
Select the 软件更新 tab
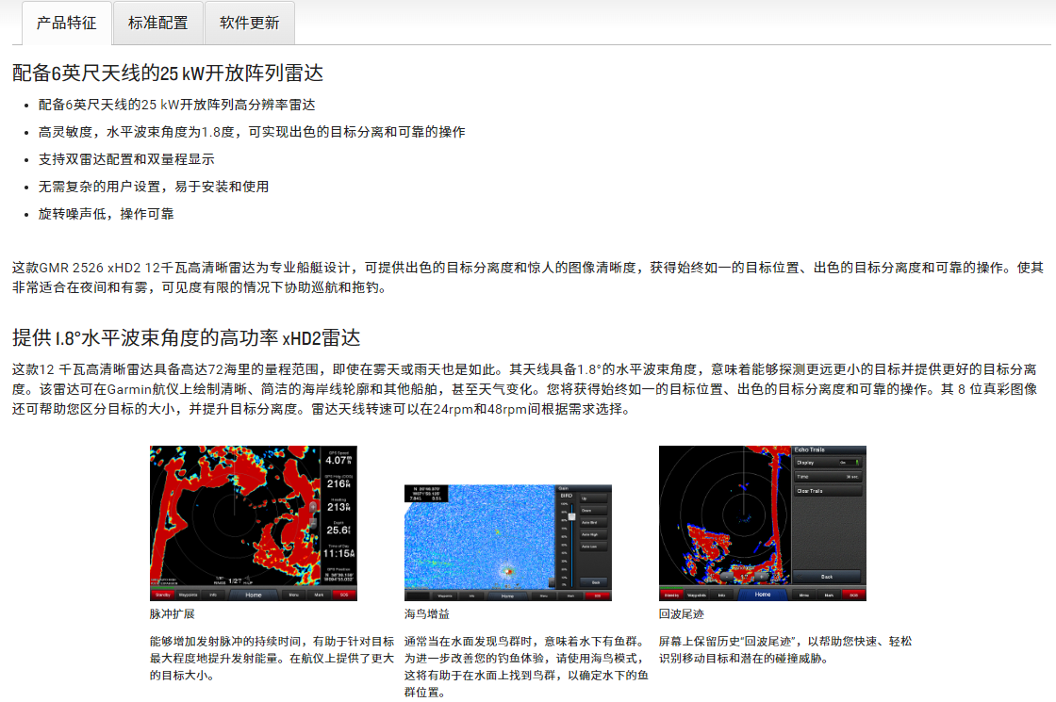[x=249, y=23]
